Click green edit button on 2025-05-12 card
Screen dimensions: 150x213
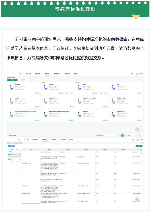pos(100,93)
